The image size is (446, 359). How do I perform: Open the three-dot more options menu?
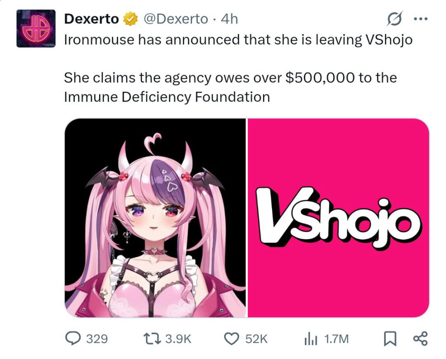tap(420, 19)
